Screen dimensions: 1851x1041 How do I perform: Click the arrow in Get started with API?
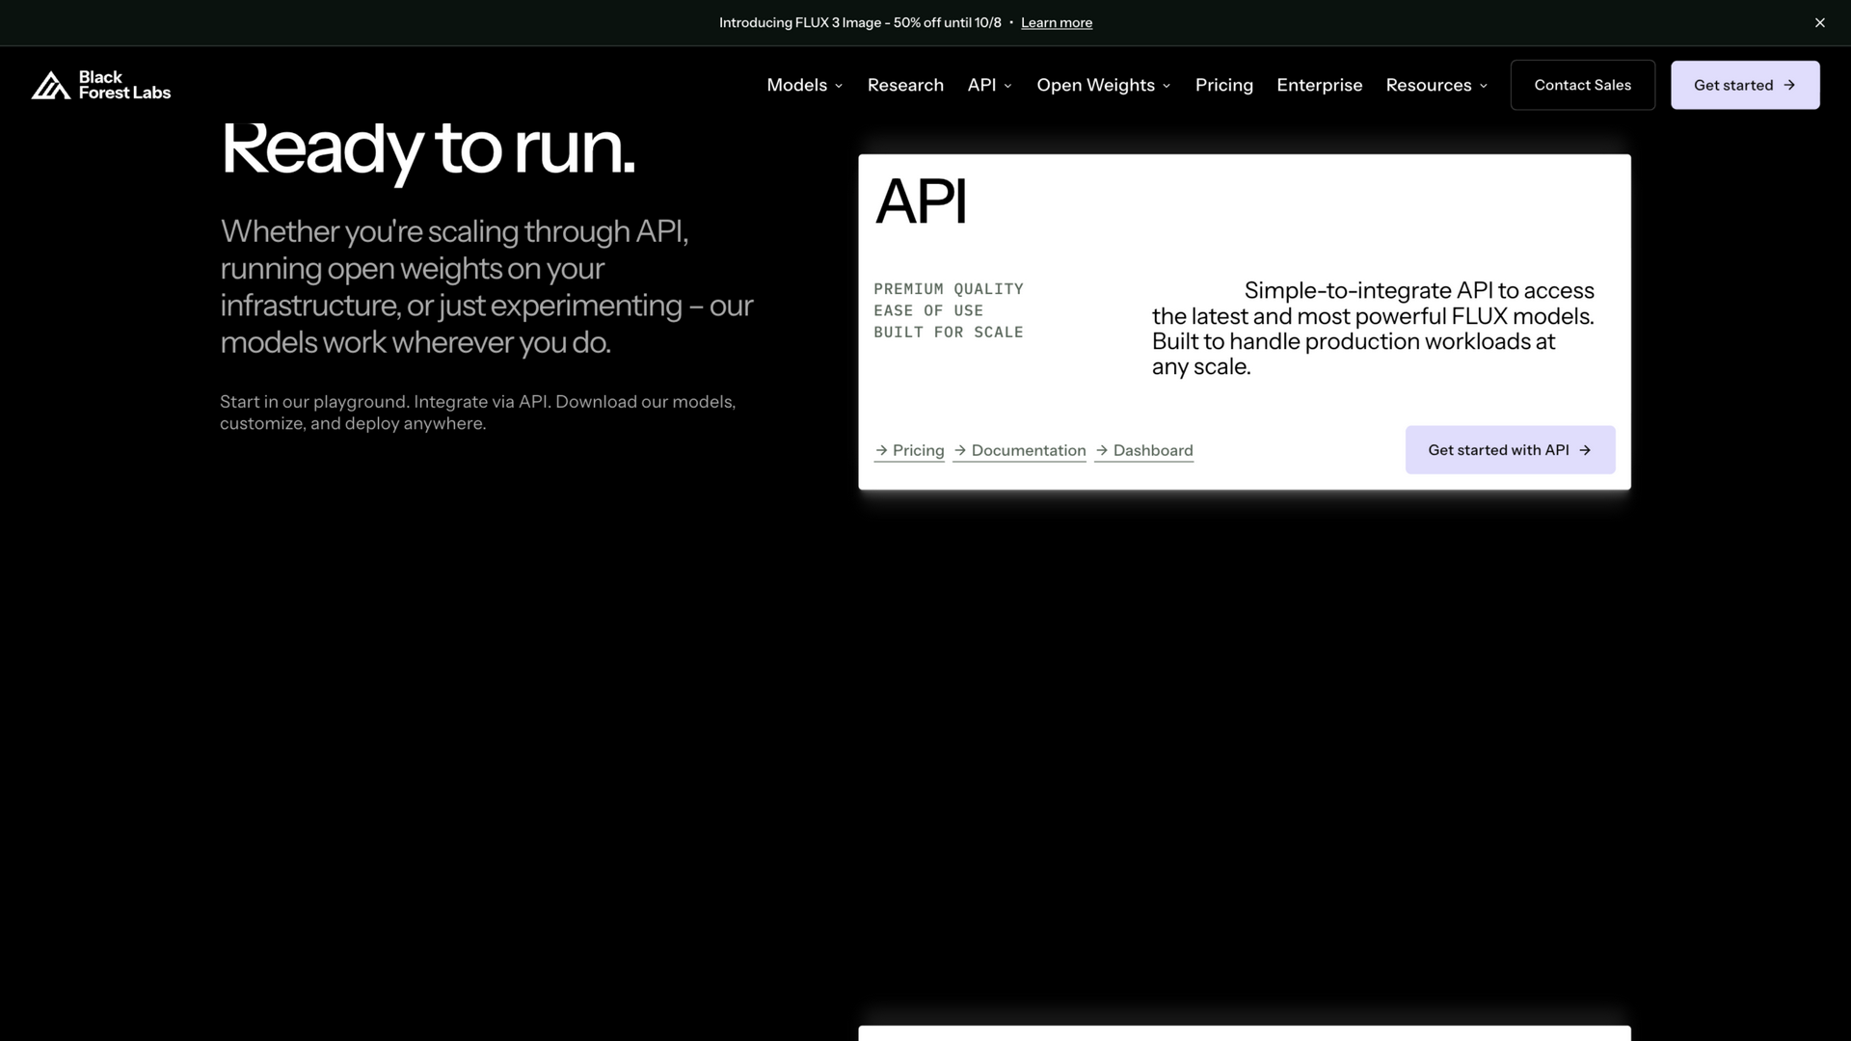click(1585, 450)
